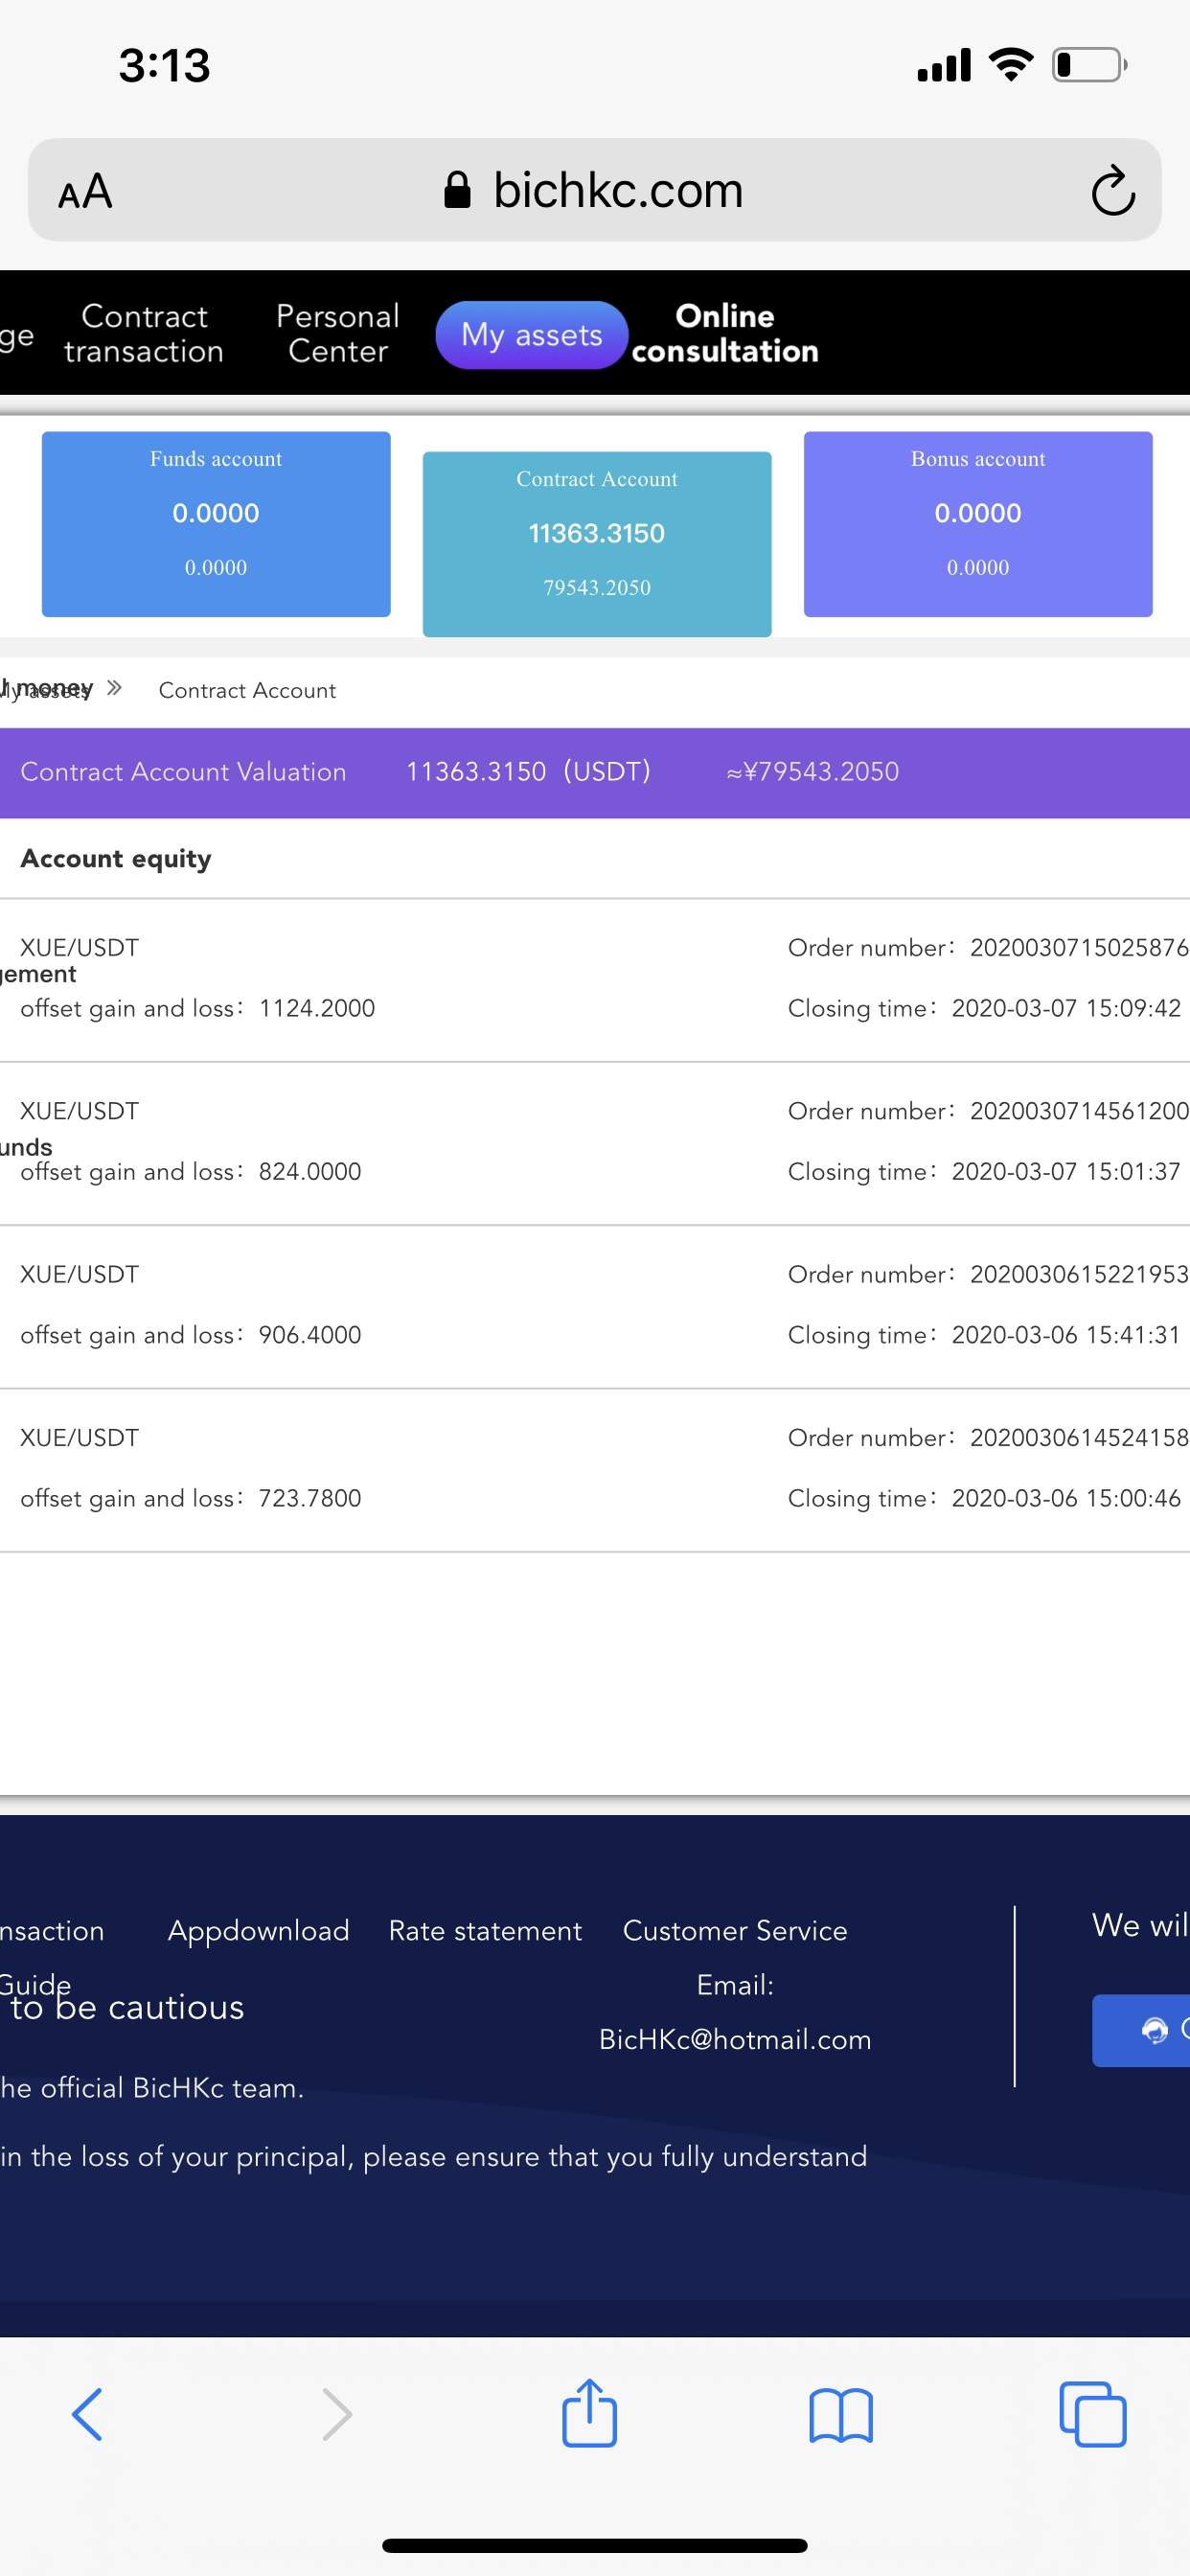1190x2576 pixels.
Task: Open the Safari share sheet icon
Action: [x=589, y=2412]
